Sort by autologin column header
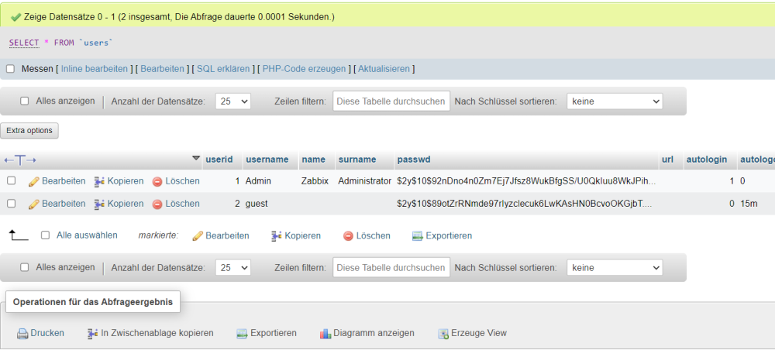The height and width of the screenshot is (357, 775). [707, 160]
